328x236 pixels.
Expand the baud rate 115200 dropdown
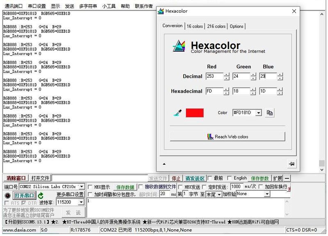81,202
